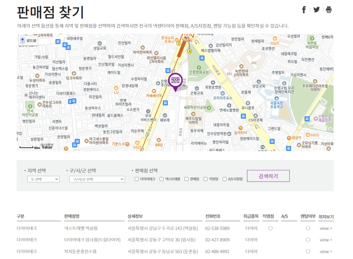Viewport: 353px width, 259px height.
Task: Share page via Twitter icon
Action: pos(316,10)
